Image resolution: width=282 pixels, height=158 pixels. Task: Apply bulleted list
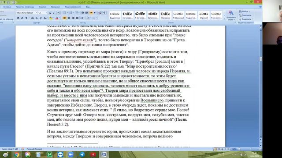[x=65, y=13]
